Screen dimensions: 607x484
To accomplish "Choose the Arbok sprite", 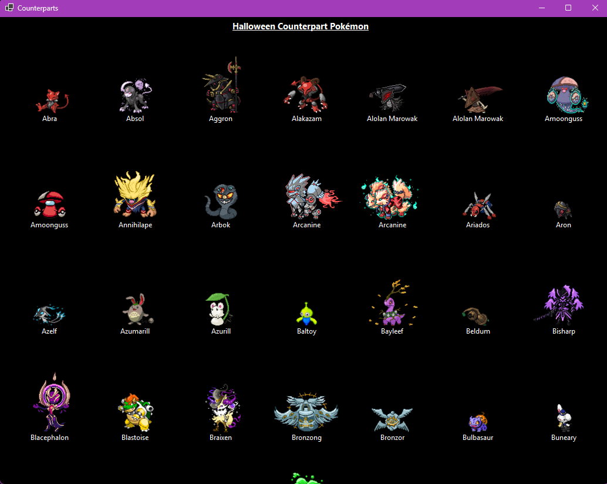I will pos(221,201).
